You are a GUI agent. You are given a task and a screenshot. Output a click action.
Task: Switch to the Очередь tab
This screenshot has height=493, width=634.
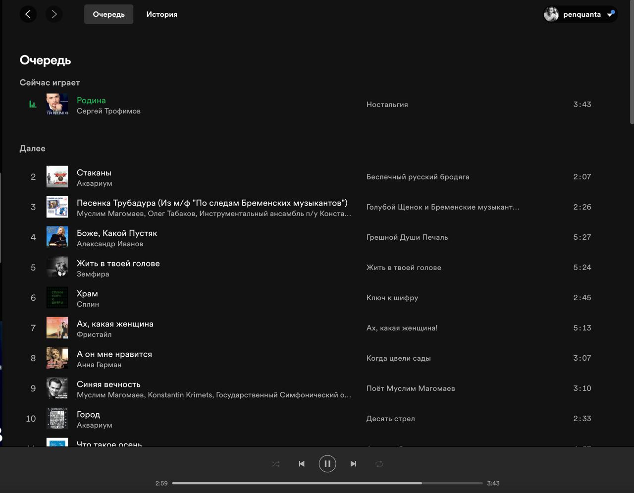pyautogui.click(x=108, y=14)
